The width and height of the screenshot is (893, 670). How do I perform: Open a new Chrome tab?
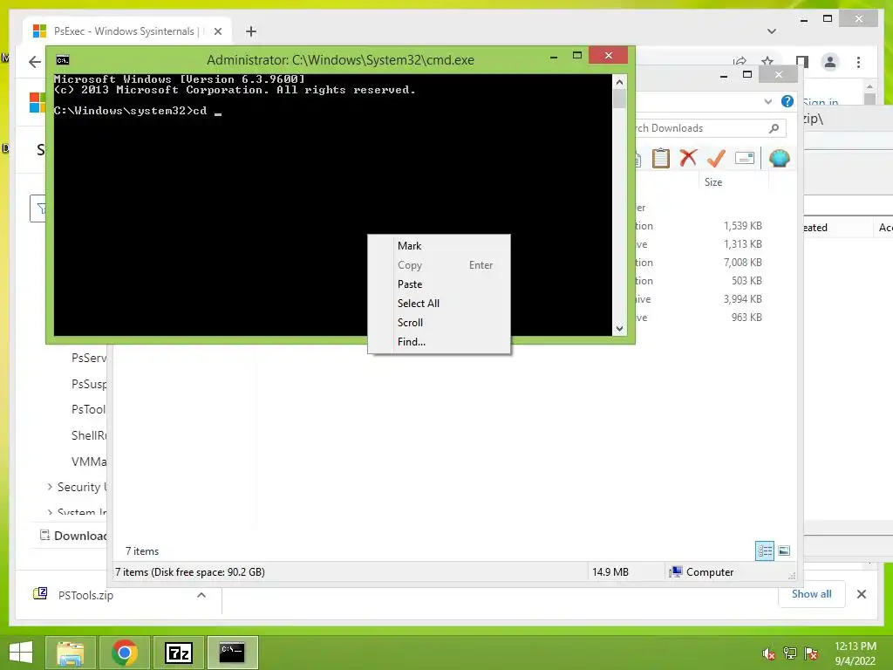[x=250, y=31]
